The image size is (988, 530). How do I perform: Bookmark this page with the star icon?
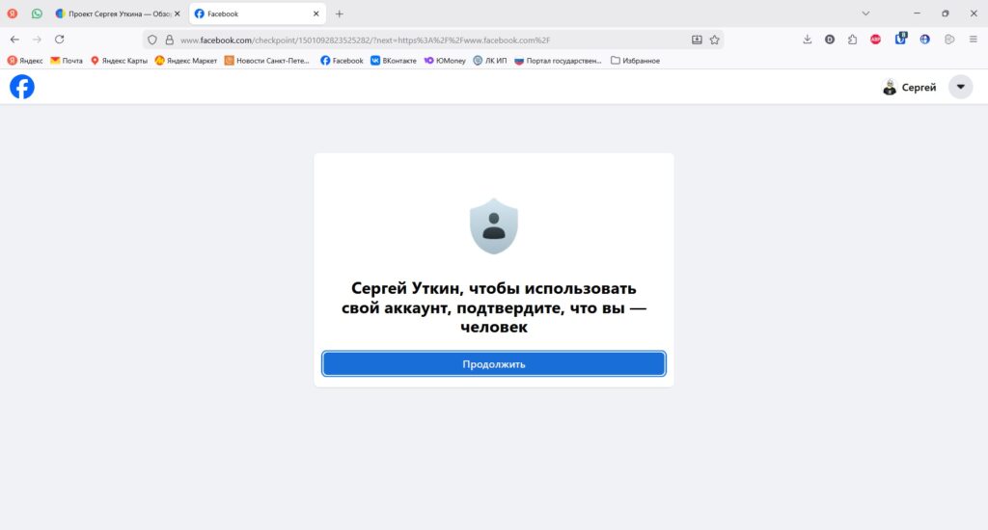pyautogui.click(x=715, y=40)
